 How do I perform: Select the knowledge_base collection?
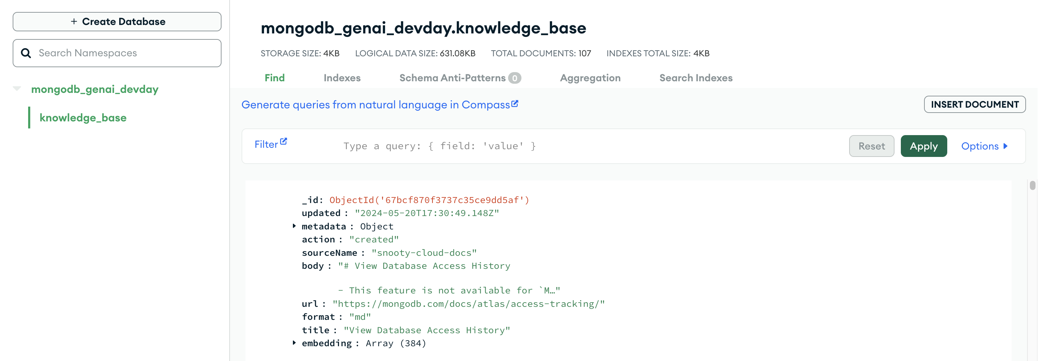click(x=83, y=118)
